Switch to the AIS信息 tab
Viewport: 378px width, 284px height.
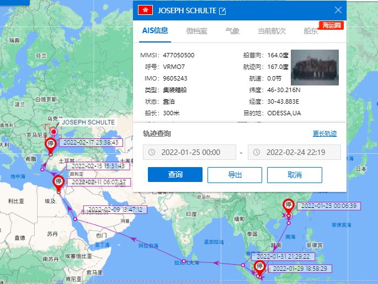(x=155, y=31)
